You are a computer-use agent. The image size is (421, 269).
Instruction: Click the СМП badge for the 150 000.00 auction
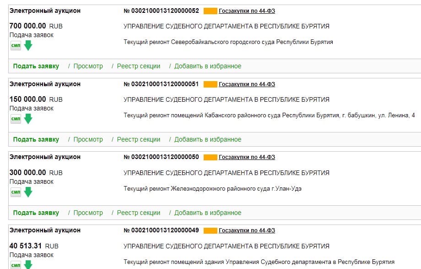click(16, 119)
